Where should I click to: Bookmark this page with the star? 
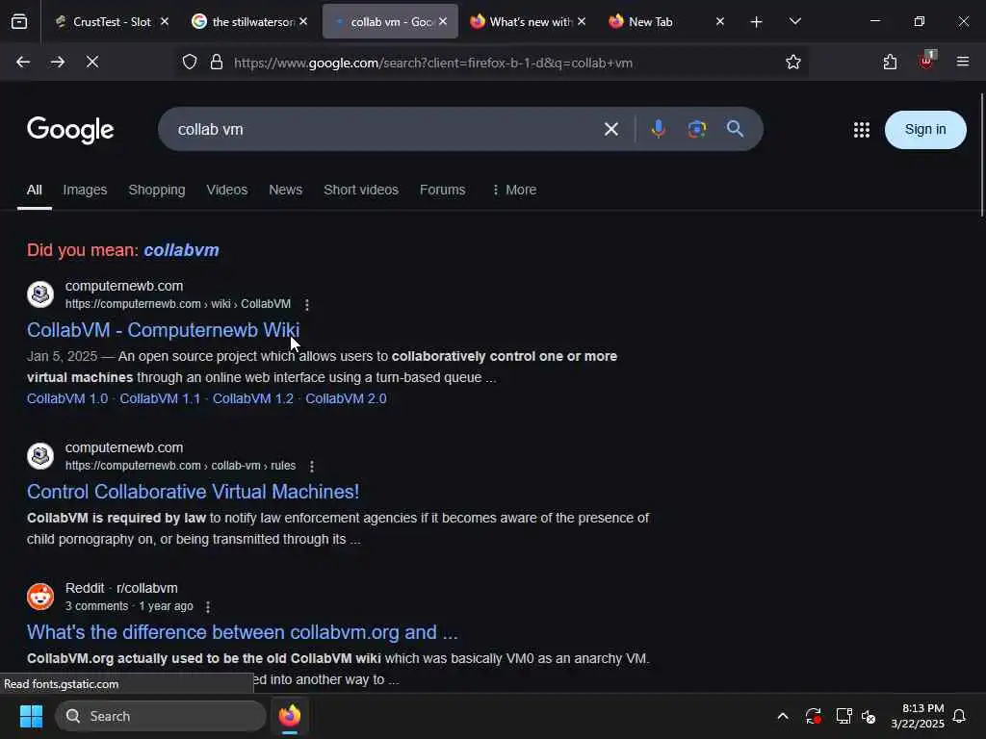(x=793, y=63)
